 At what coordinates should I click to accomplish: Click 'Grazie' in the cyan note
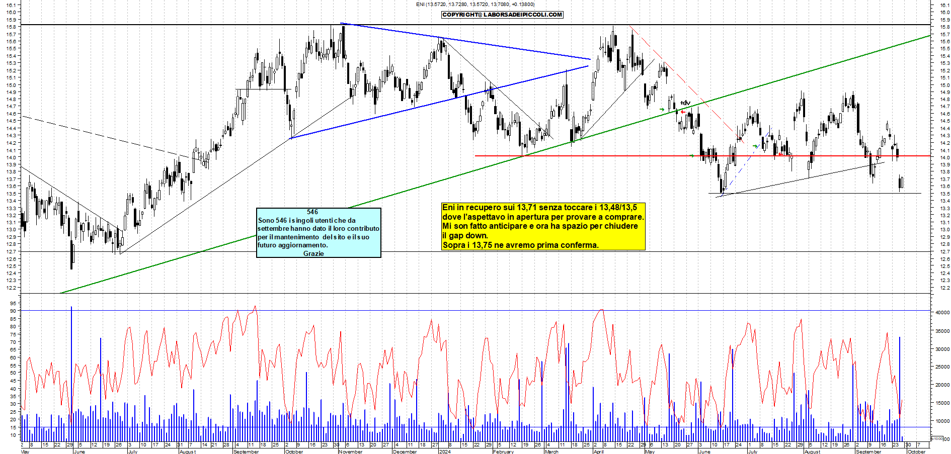coord(313,253)
